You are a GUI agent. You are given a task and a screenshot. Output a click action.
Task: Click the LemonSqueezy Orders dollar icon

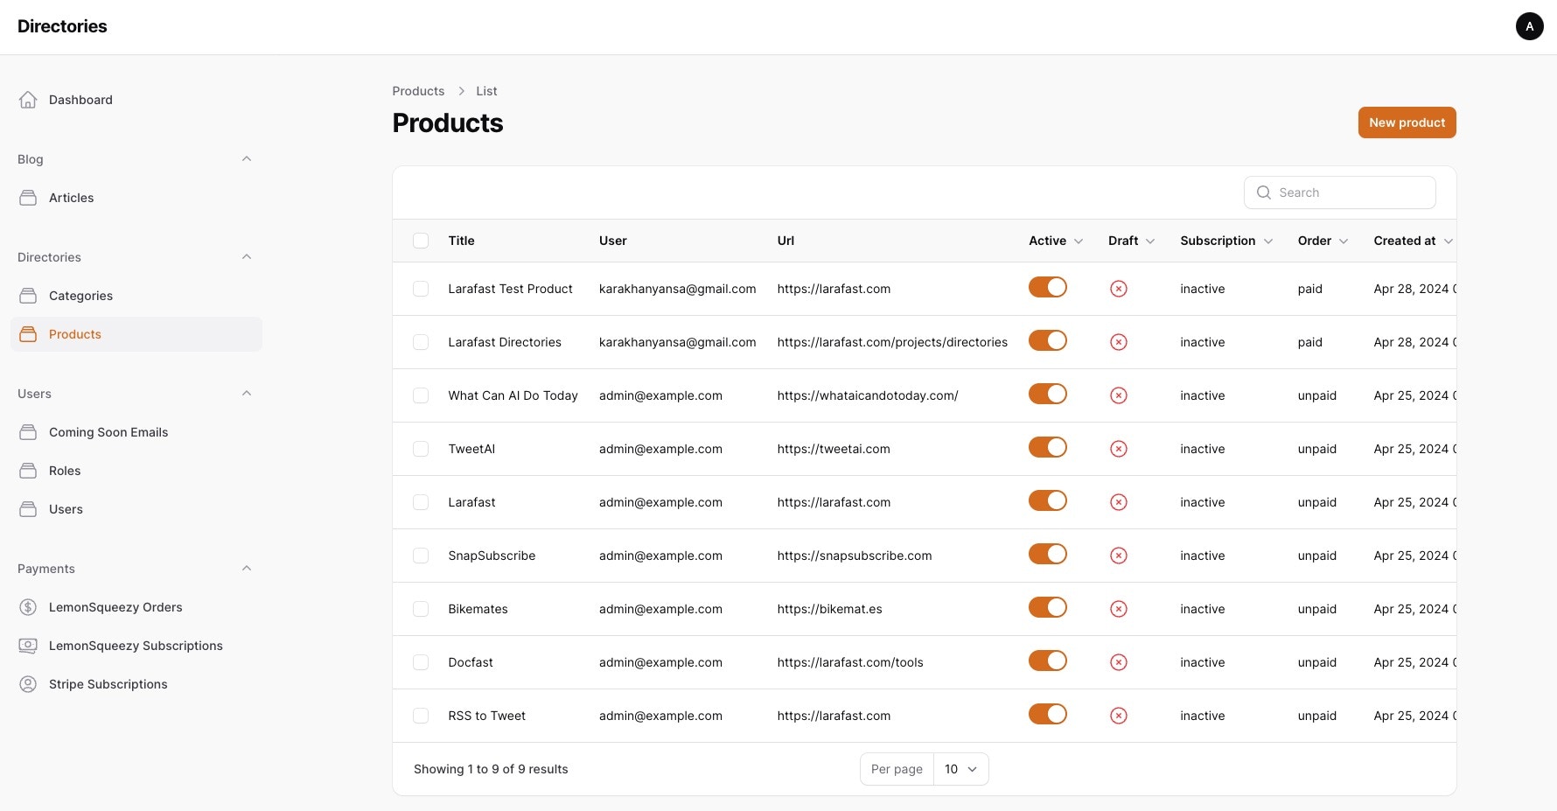click(28, 607)
